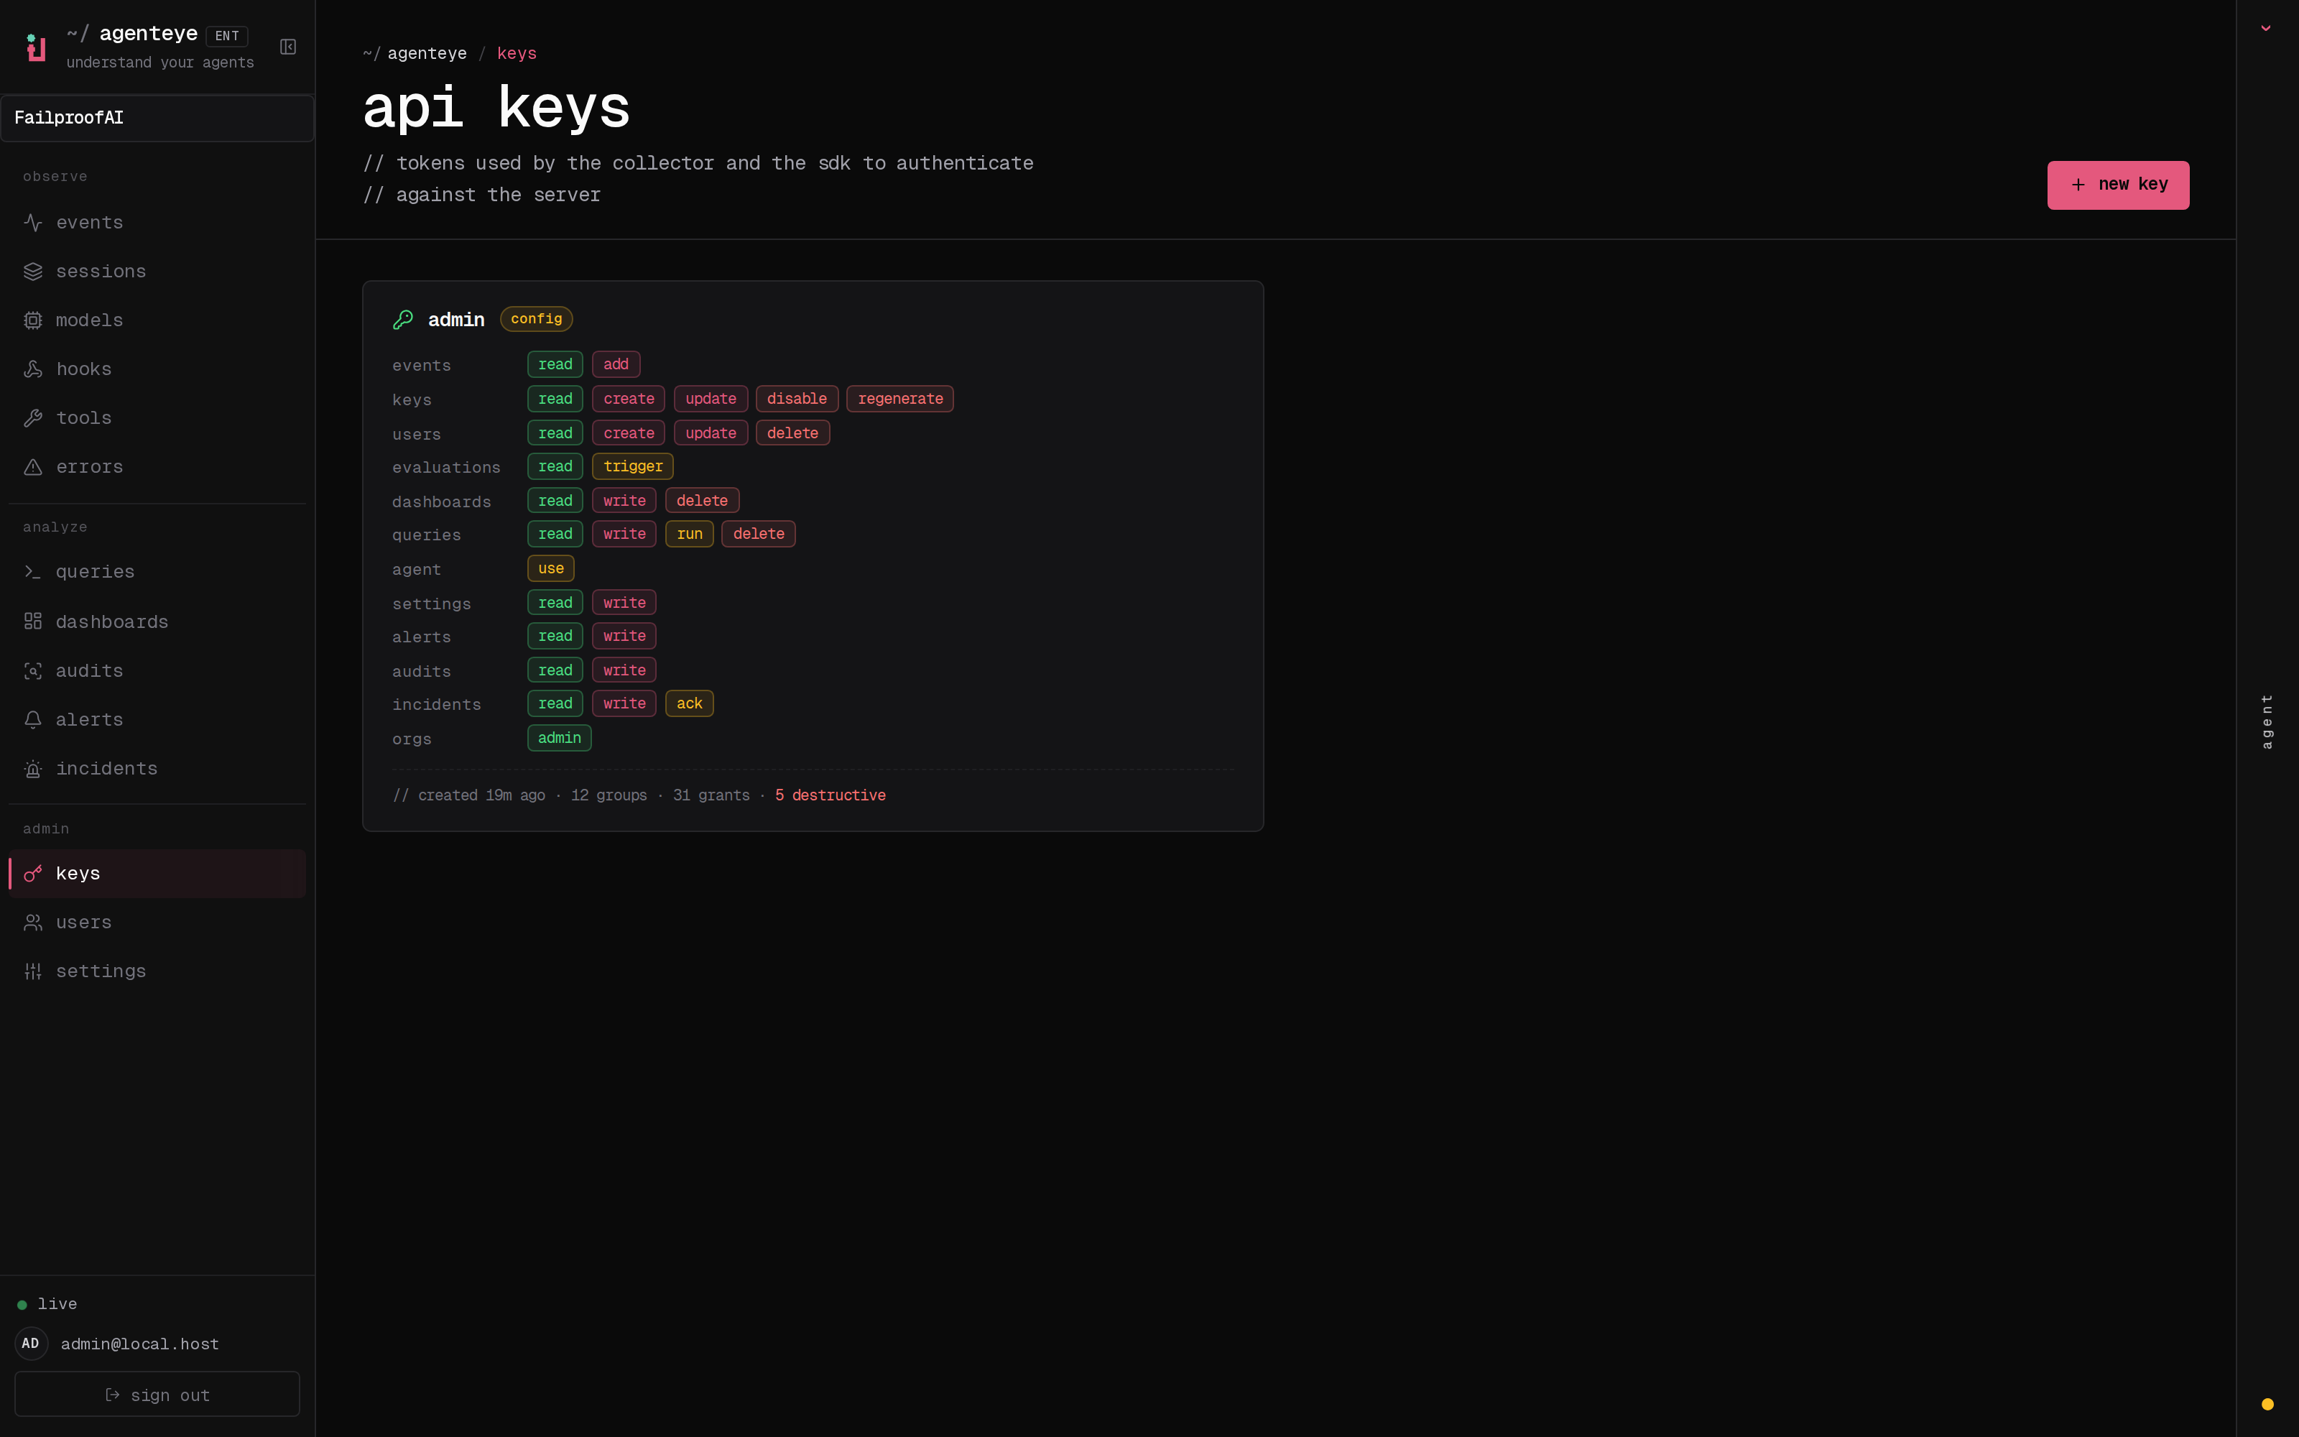Click the queries terminal prompt icon
This screenshot has height=1437, width=2299.
(x=33, y=572)
